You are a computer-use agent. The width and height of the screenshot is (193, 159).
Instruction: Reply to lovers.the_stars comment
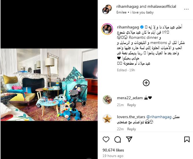click(x=131, y=129)
